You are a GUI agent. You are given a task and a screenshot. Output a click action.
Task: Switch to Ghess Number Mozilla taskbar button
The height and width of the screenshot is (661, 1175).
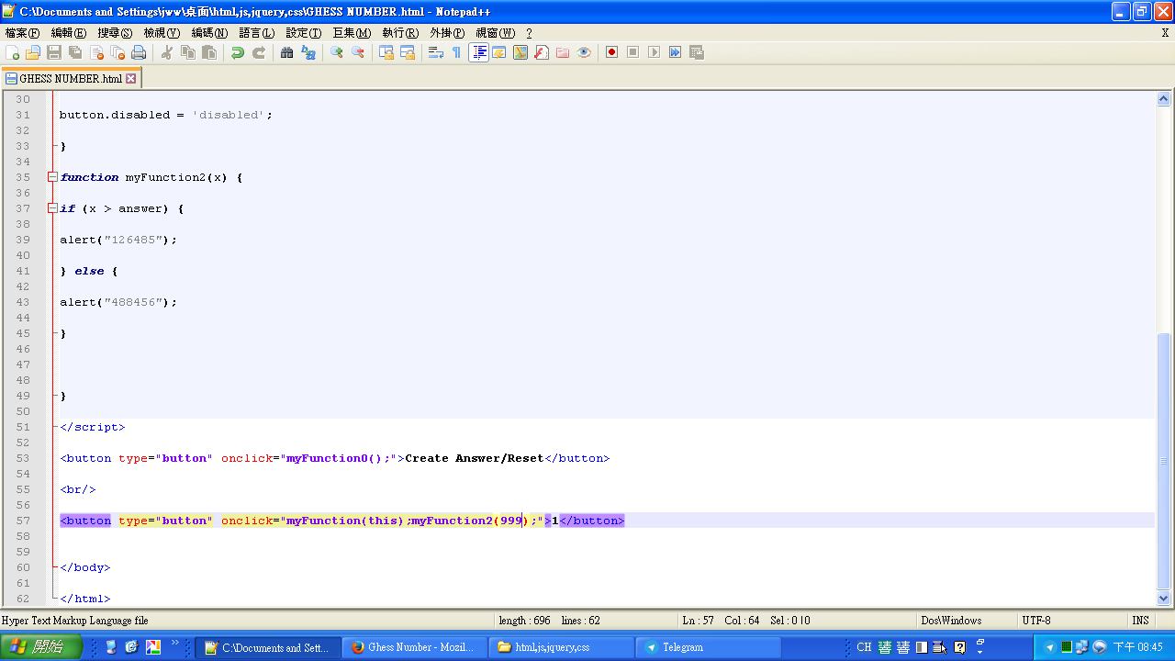tap(415, 647)
